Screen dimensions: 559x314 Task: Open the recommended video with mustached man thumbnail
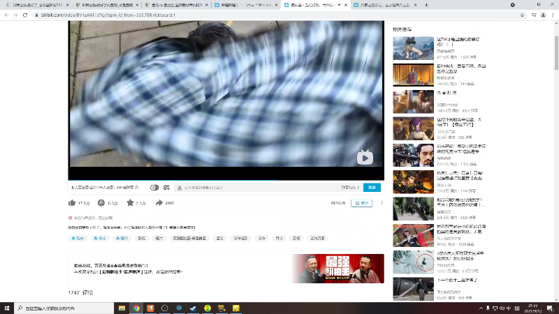tap(413, 155)
